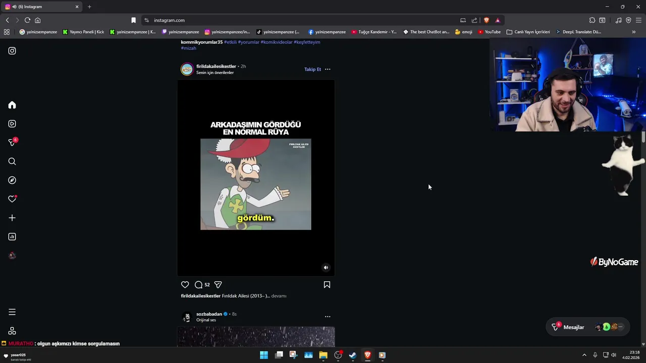Open File Explorer from taskbar
The width and height of the screenshot is (646, 363).
(x=323, y=355)
